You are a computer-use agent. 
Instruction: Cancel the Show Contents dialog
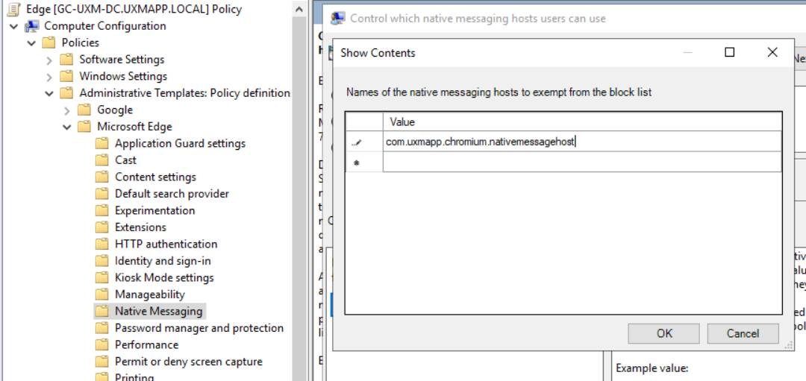743,333
